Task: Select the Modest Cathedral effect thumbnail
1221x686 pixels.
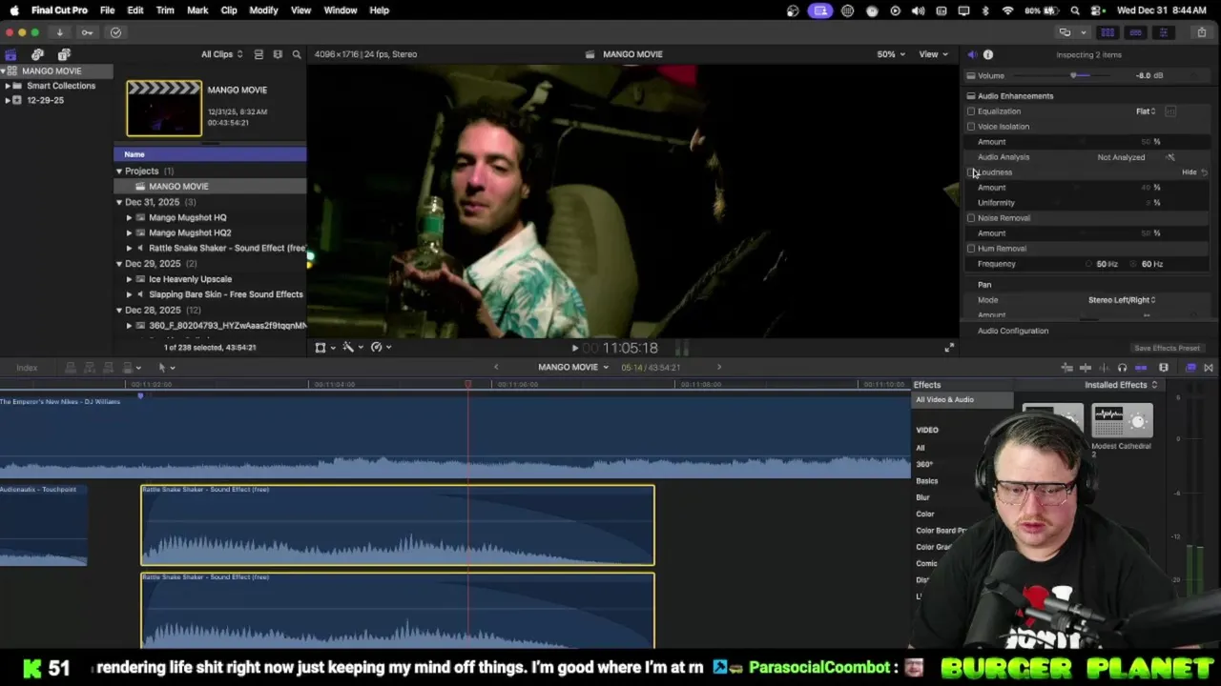Action: point(1121,421)
